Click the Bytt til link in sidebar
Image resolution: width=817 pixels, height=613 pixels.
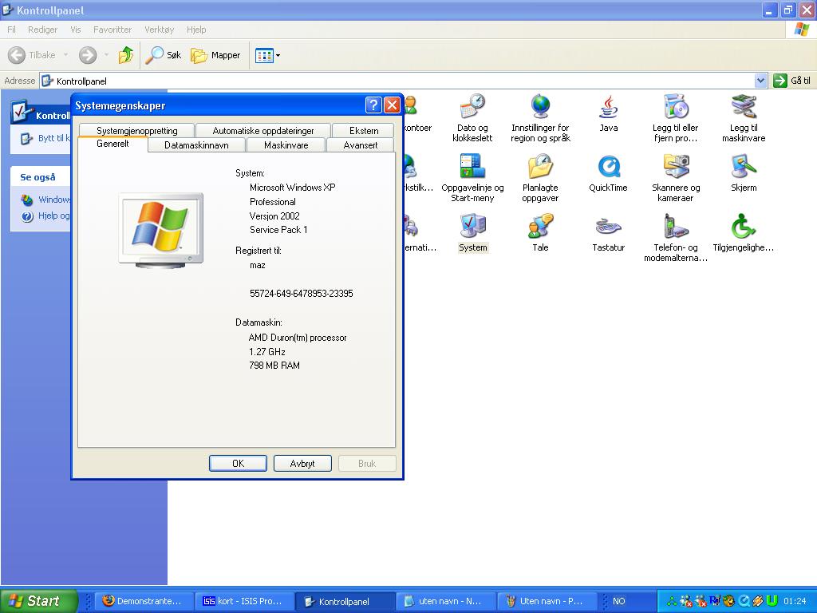click(x=45, y=138)
